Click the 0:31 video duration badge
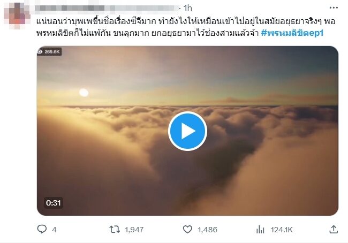Screen dimensions: 348x243 [53, 203]
